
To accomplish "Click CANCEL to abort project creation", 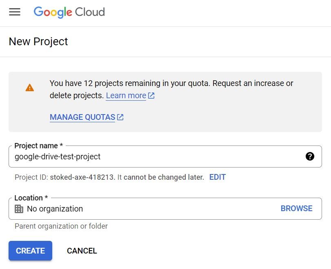I will coord(82,251).
